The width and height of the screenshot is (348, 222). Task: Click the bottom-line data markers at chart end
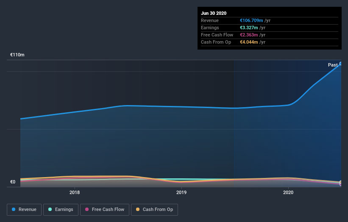340,183
